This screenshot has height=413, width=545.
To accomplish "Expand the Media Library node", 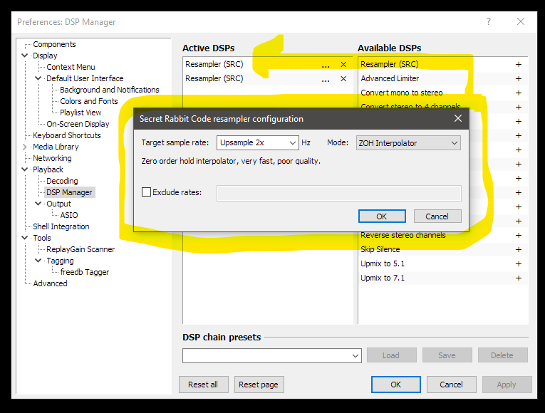I will [25, 147].
